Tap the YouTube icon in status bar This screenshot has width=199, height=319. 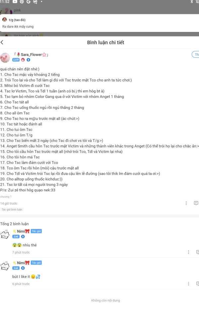(x=15, y=2)
